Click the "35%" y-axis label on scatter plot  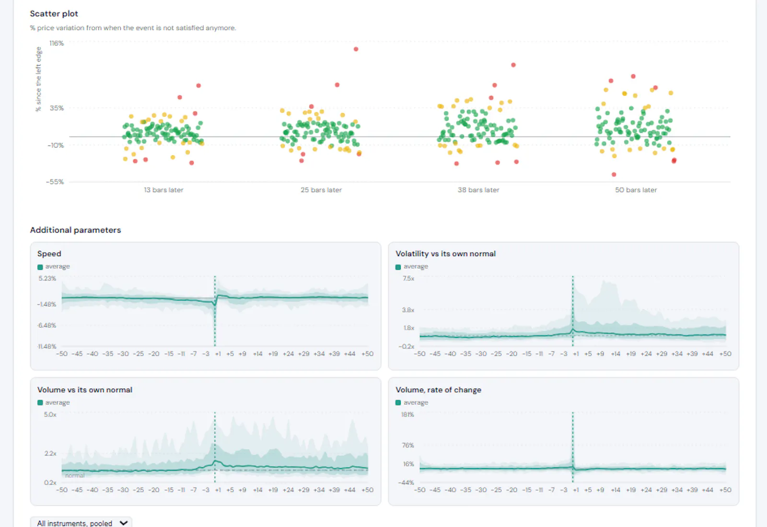[x=57, y=108]
